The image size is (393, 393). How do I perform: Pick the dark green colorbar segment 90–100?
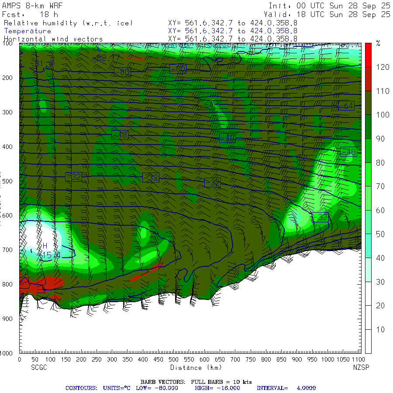click(368, 127)
